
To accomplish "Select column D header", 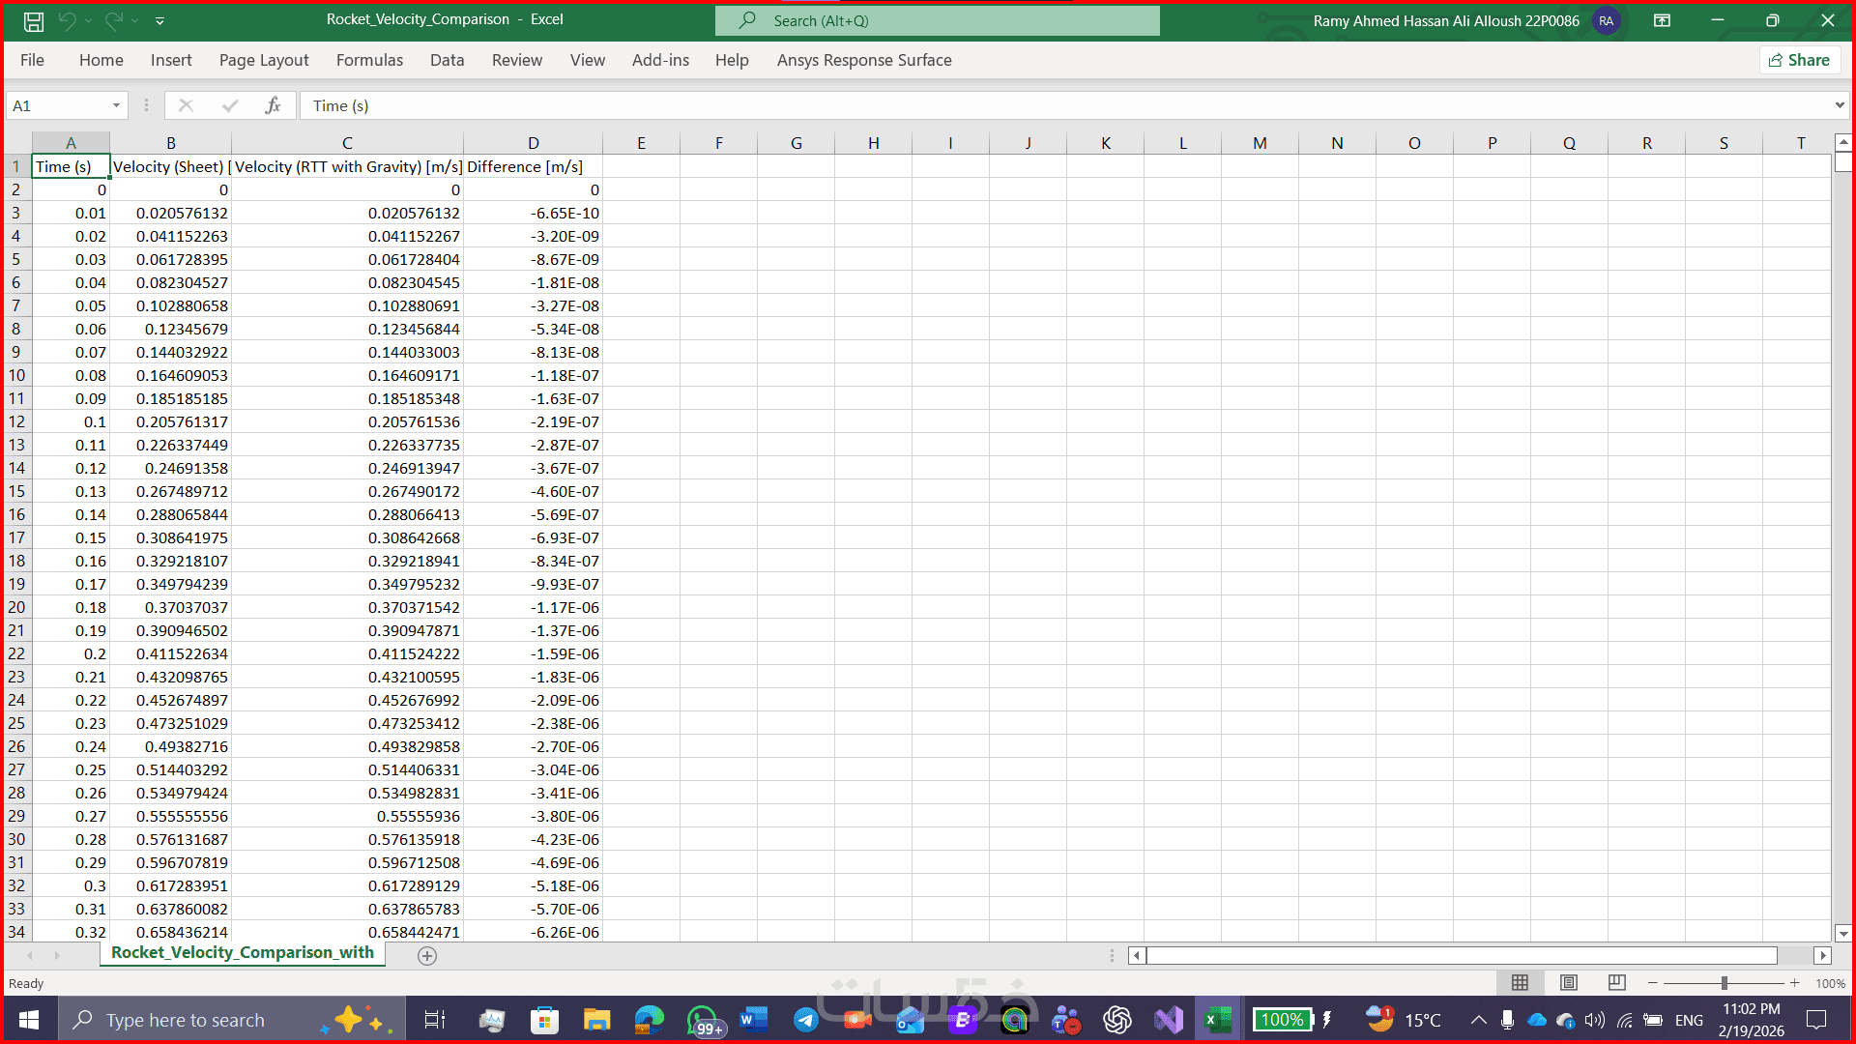I will [533, 143].
